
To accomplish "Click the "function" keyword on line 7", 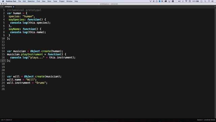I will (x=29, y=29).
